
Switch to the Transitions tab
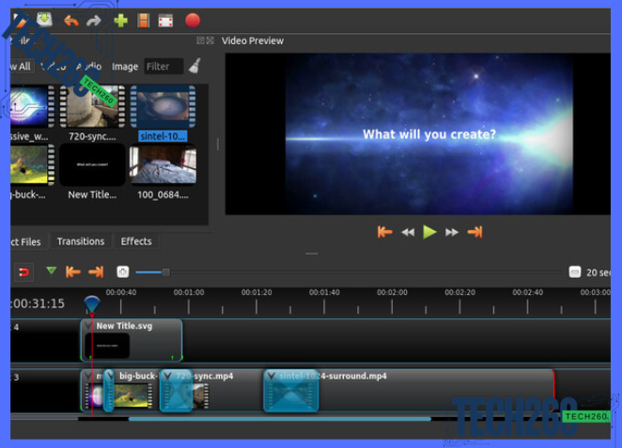[x=81, y=241]
